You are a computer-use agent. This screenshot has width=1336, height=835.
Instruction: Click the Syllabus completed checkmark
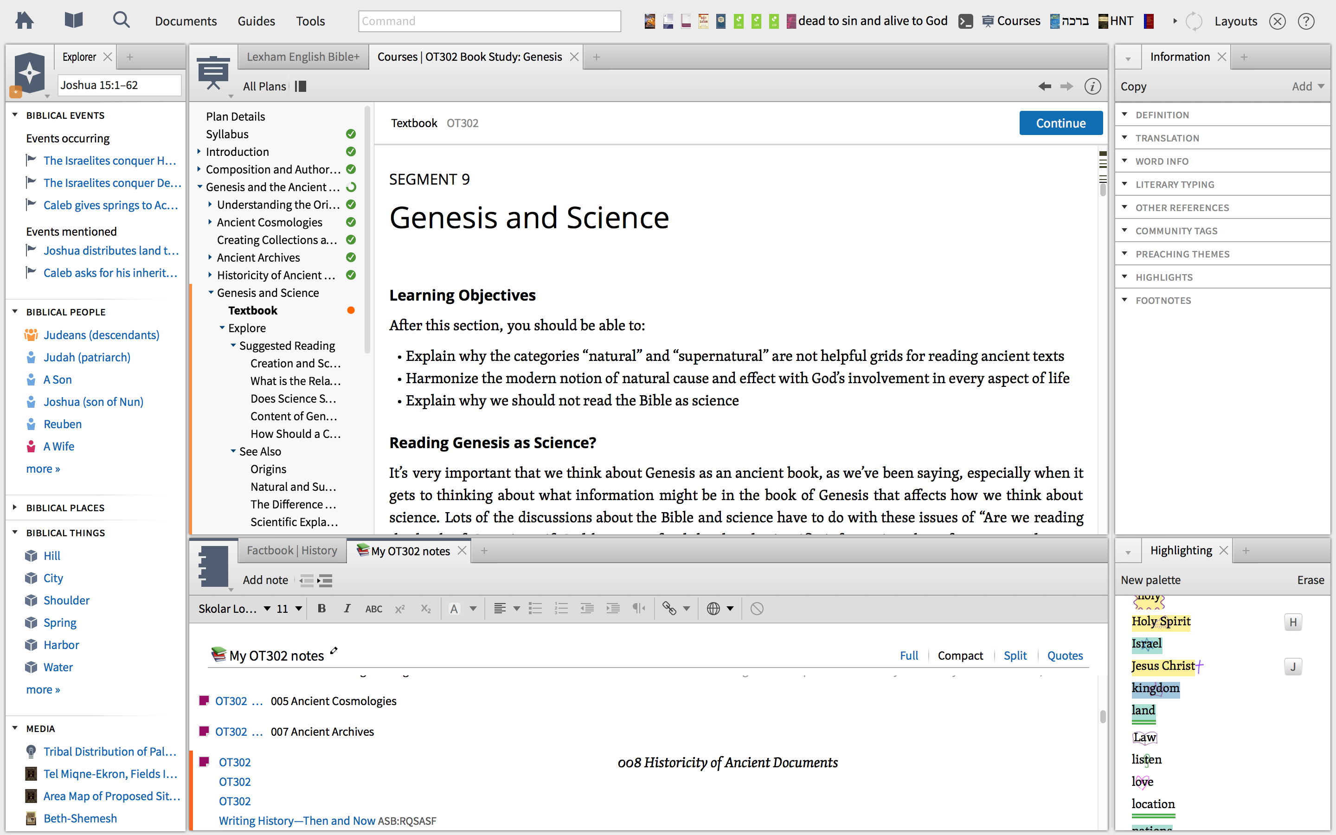351,134
